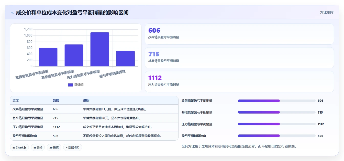Screen dimensions: 344x161
Task: Click the 对比矩阵 label in header
Action: [327, 12]
